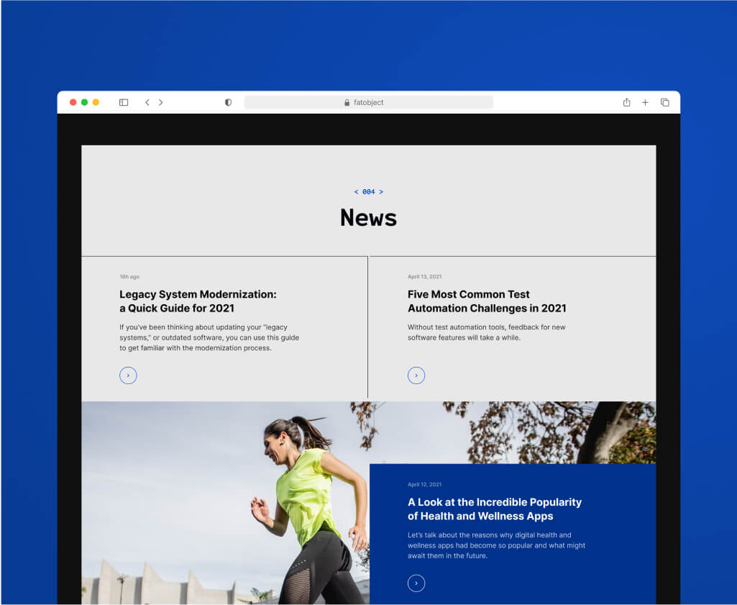Click the green window button
The height and width of the screenshot is (605, 737).
[85, 102]
